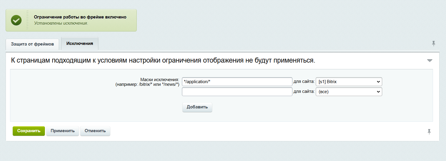Click the notification title Ограничение работы во фрейме включено
Viewport: 446px width, 161px height.
coord(80,17)
